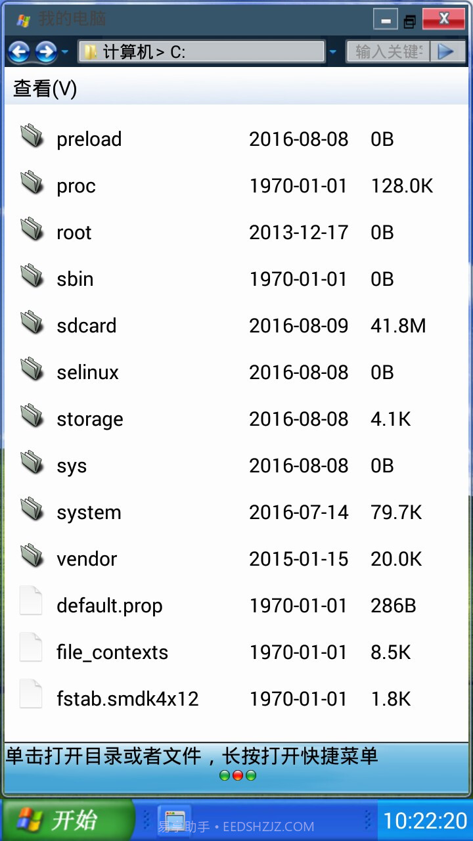Click the default.prop file icon
The image size is (473, 841).
click(30, 604)
